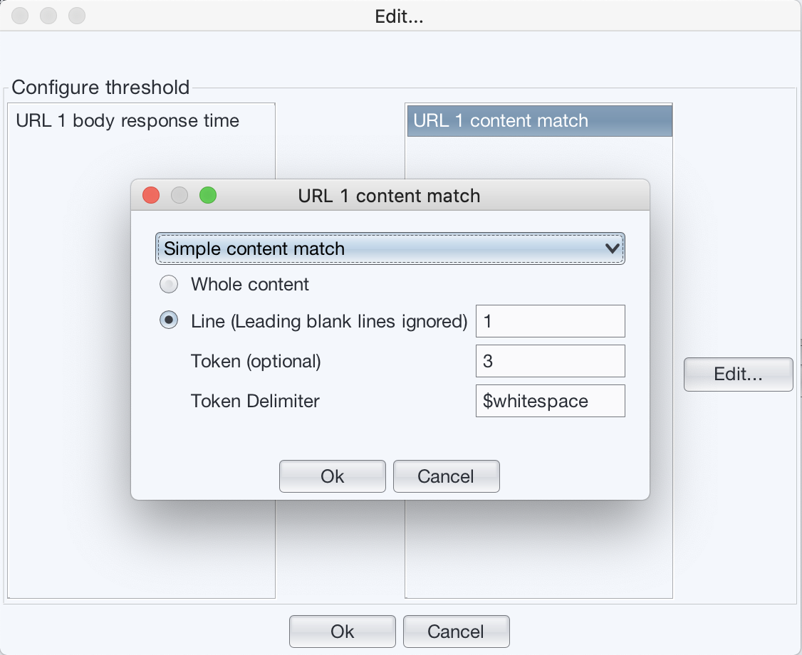Click the Edit... button
The image size is (802, 655).
pyautogui.click(x=738, y=374)
